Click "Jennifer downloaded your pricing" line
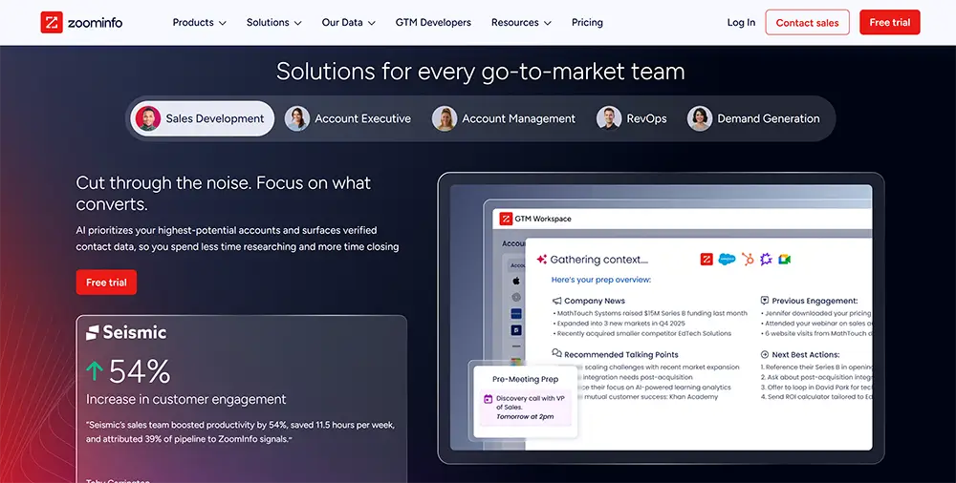 tap(816, 313)
